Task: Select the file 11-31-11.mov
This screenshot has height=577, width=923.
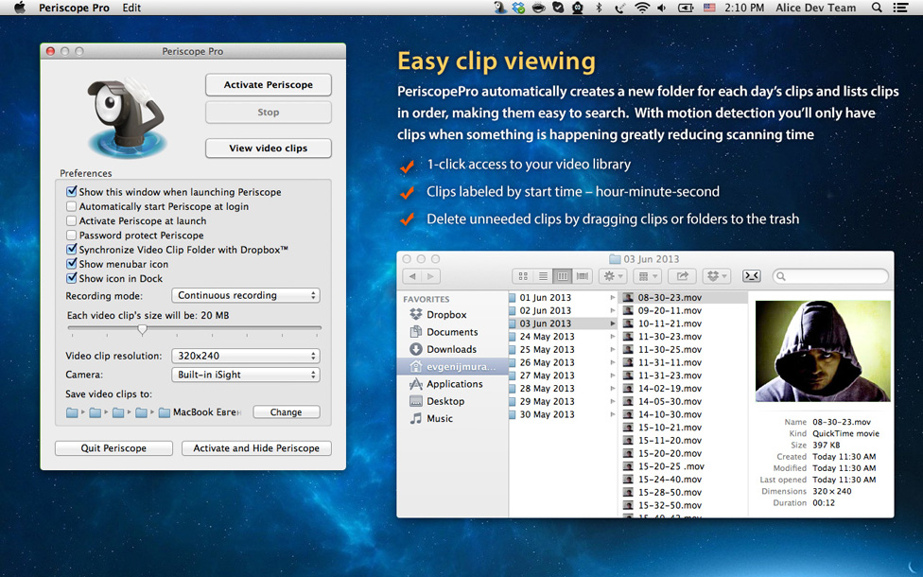Action: (x=670, y=362)
